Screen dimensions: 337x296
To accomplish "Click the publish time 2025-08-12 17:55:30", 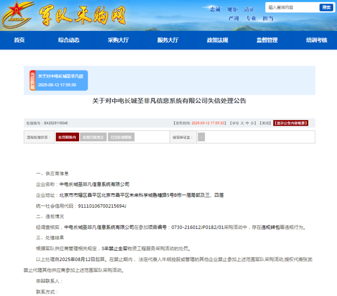I will 208,123.
